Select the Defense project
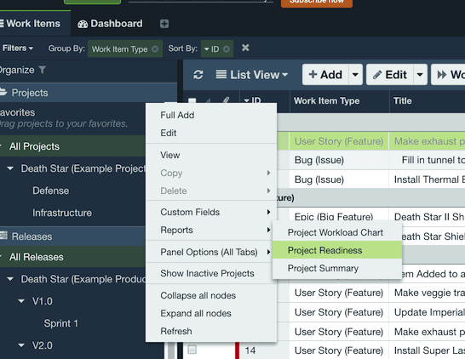 click(51, 191)
